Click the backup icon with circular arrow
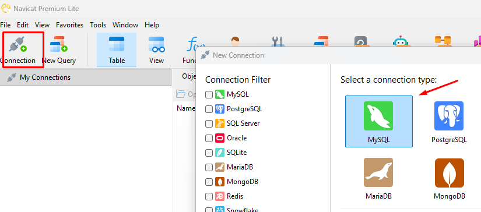The width and height of the screenshot is (481, 212). point(360,41)
